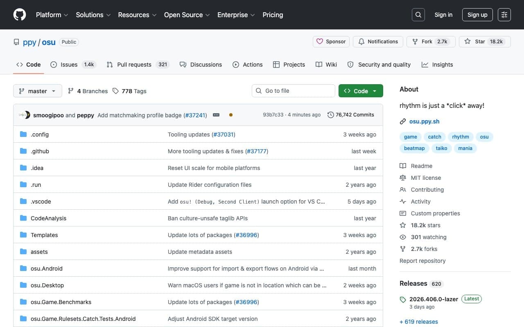Click the forks count fork icon
This screenshot has height=327, width=524.
coord(403,249)
